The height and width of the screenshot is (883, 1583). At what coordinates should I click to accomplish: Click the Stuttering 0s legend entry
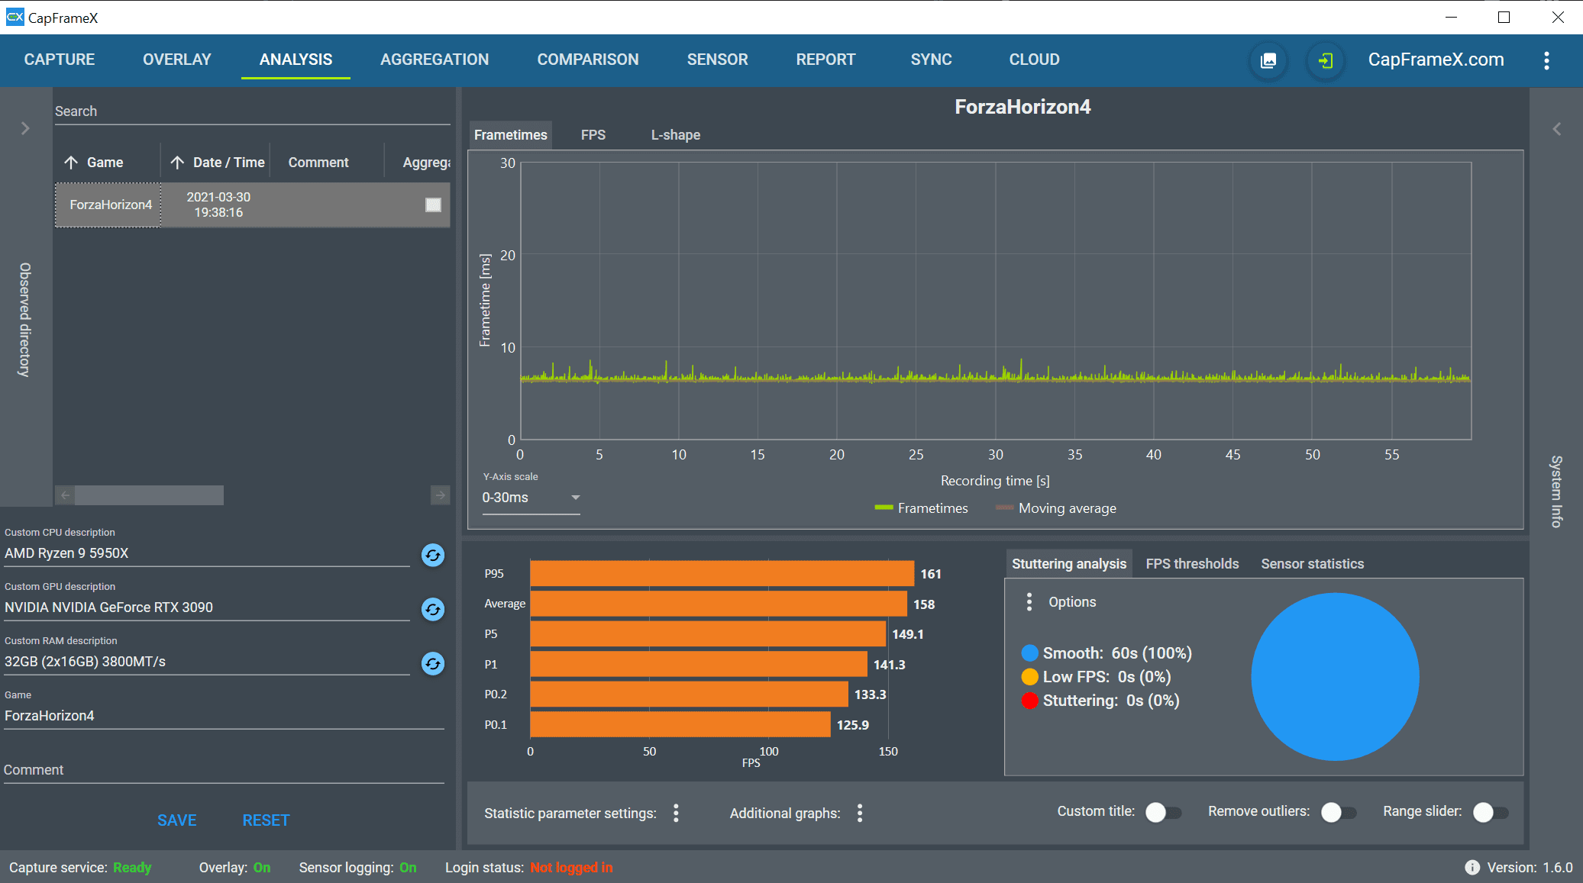(1100, 701)
